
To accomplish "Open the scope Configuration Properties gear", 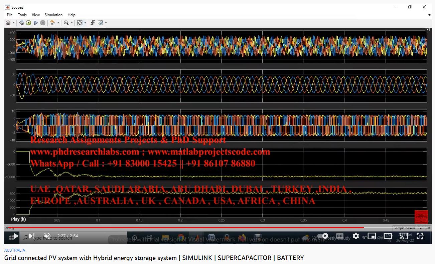I will [x=8, y=23].
